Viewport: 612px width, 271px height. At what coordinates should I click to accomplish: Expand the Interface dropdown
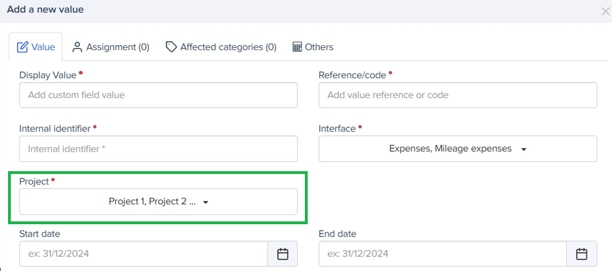pos(457,149)
